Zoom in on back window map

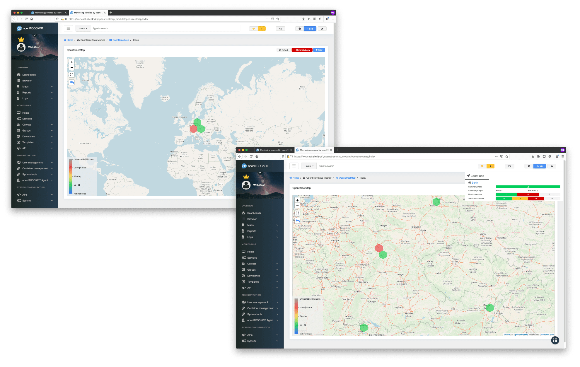click(x=72, y=62)
